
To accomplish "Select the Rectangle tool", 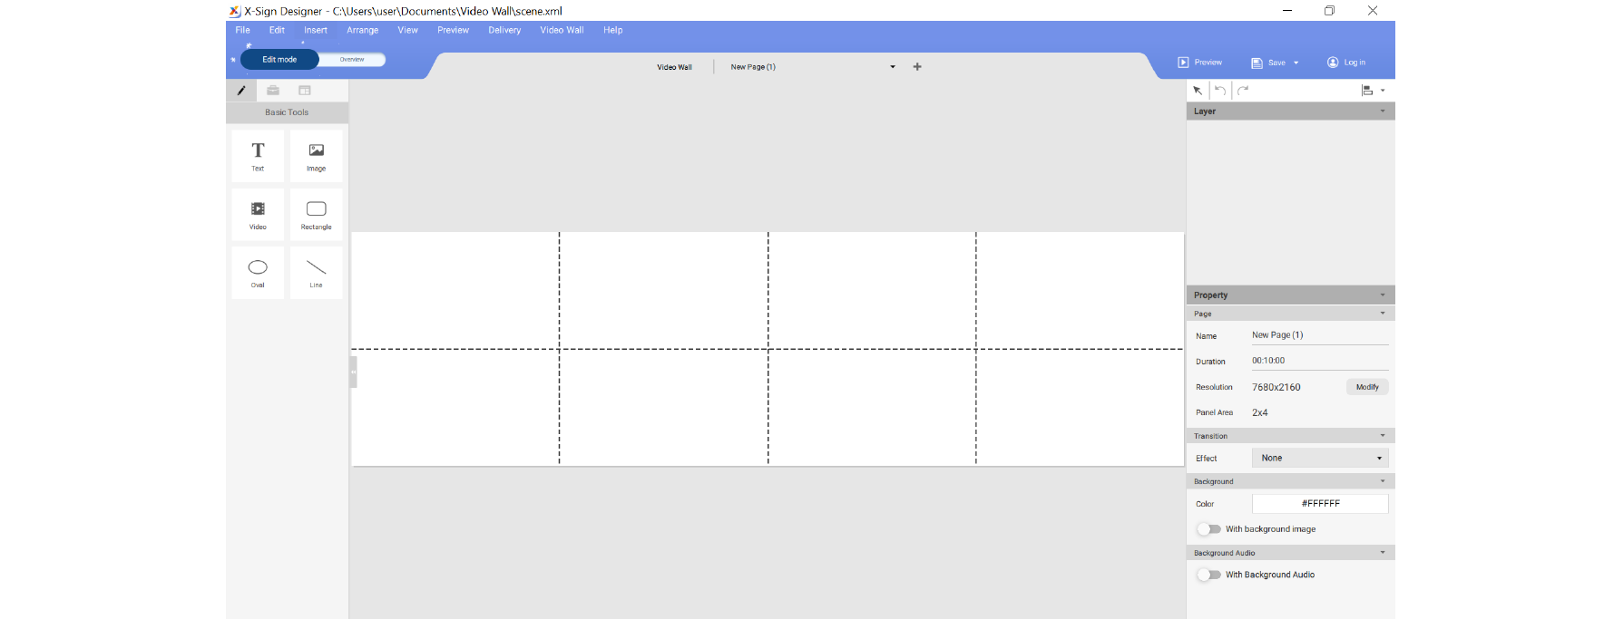I will coord(316,215).
